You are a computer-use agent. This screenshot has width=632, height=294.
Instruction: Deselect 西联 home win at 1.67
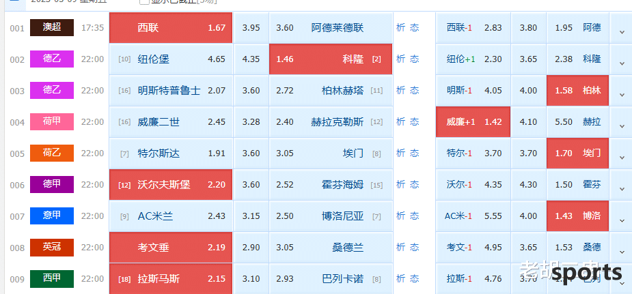(x=171, y=28)
